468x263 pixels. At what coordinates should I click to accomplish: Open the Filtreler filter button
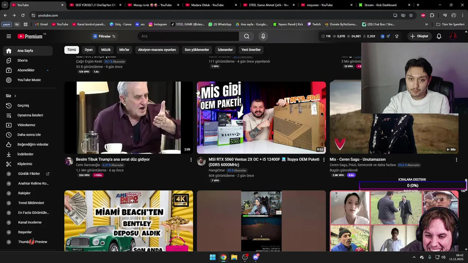click(104, 36)
